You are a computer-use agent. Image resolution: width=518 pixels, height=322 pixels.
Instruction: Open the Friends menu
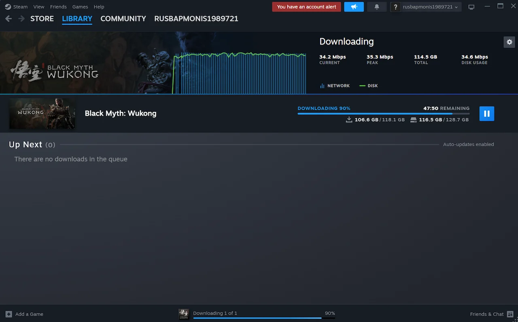tap(58, 6)
